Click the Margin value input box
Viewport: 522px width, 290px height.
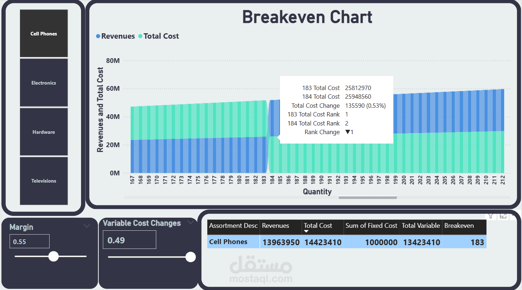point(30,241)
